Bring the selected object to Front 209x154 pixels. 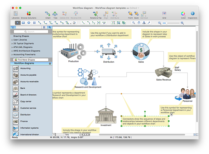(130, 14)
